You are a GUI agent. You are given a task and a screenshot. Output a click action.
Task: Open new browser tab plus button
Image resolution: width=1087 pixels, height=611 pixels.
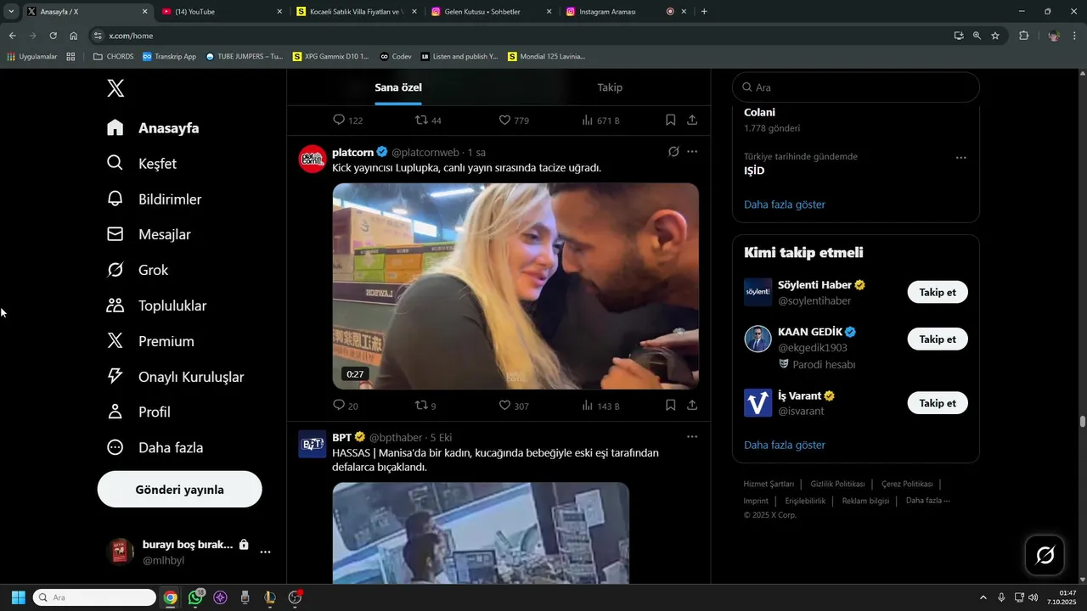[x=704, y=12]
